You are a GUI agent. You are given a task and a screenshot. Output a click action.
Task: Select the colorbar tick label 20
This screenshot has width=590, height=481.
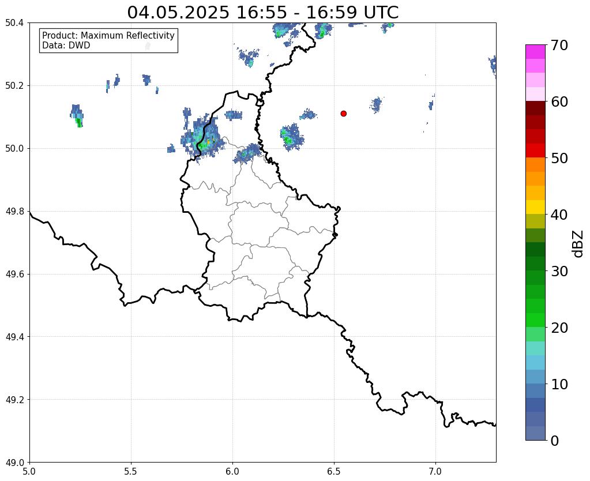(x=559, y=328)
